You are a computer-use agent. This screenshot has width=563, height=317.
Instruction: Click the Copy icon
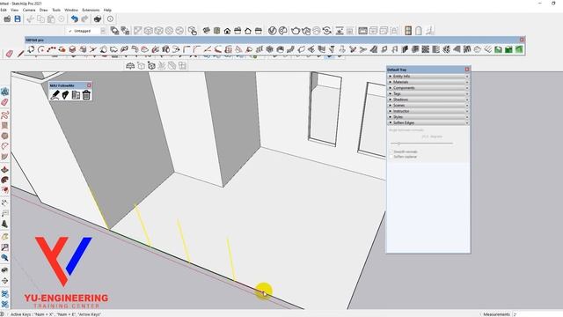click(41, 18)
